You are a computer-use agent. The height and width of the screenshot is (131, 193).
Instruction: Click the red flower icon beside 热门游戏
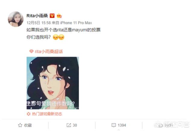click(29, 114)
